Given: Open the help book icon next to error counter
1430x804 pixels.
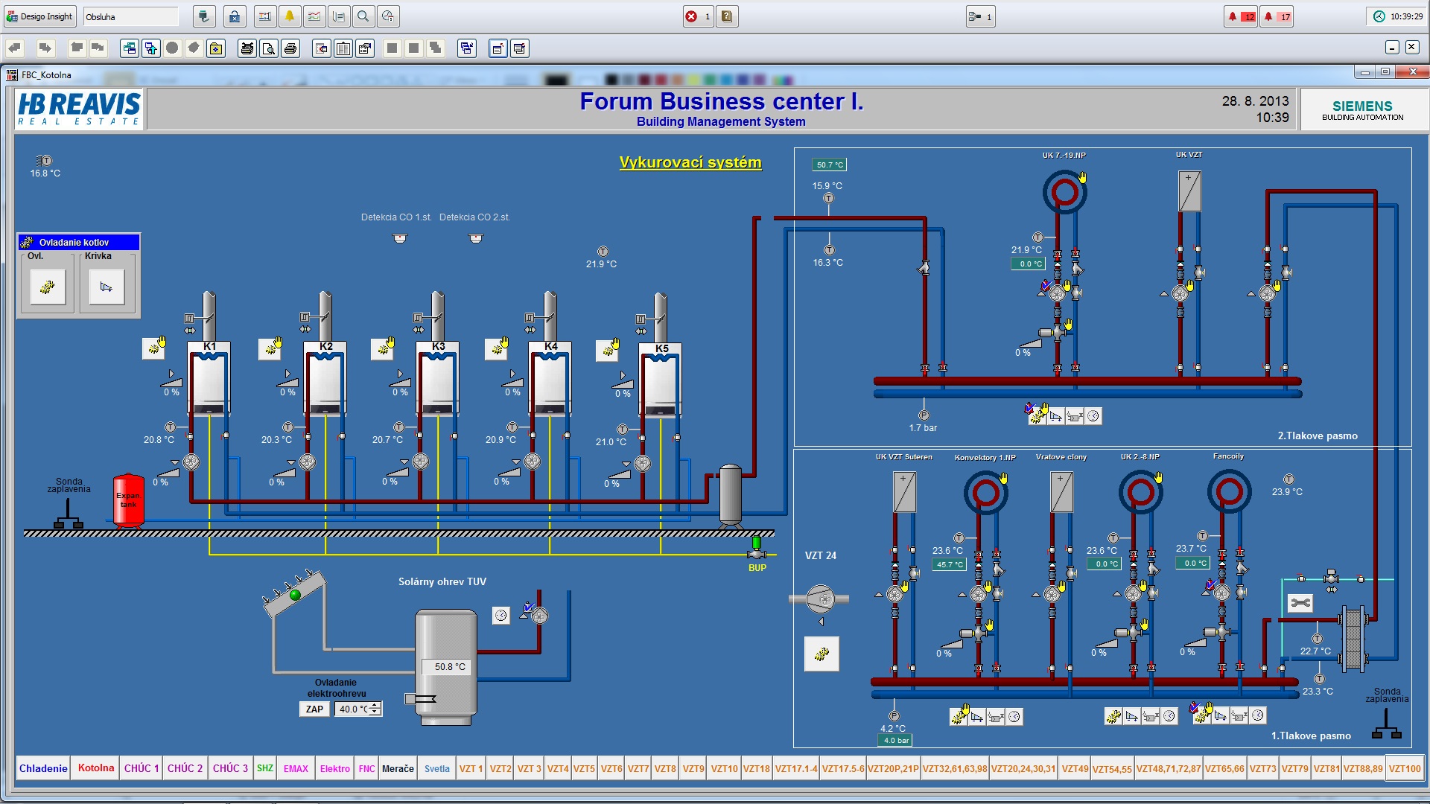Looking at the screenshot, I should pos(728,16).
